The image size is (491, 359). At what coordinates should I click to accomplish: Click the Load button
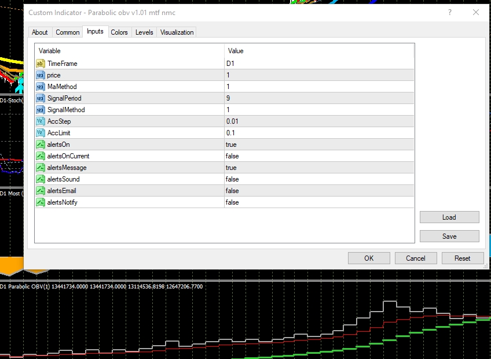(x=449, y=217)
